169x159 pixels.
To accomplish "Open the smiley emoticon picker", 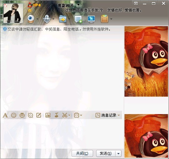I will coord(14,115).
